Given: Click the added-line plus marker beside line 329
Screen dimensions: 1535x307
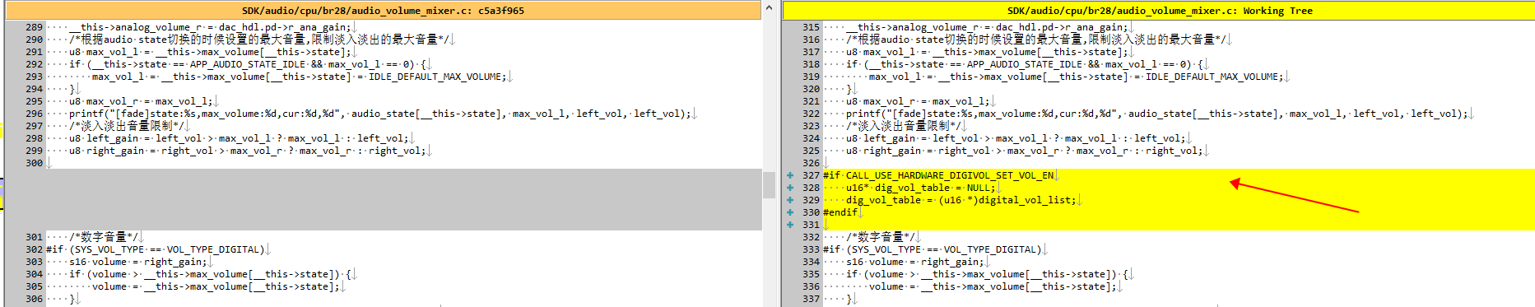Looking at the screenshot, I should [x=790, y=200].
